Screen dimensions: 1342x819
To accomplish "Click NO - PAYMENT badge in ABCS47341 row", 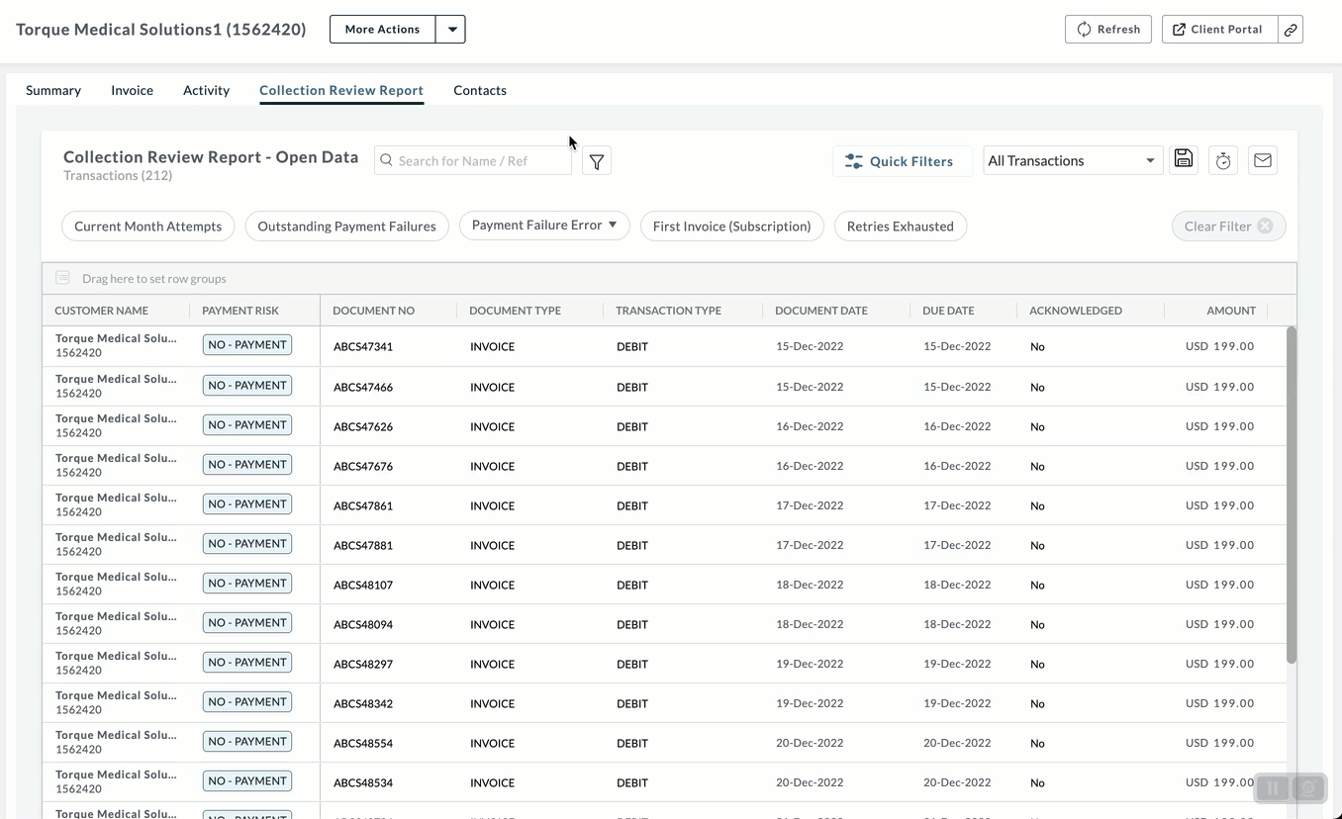I will pos(247,345).
